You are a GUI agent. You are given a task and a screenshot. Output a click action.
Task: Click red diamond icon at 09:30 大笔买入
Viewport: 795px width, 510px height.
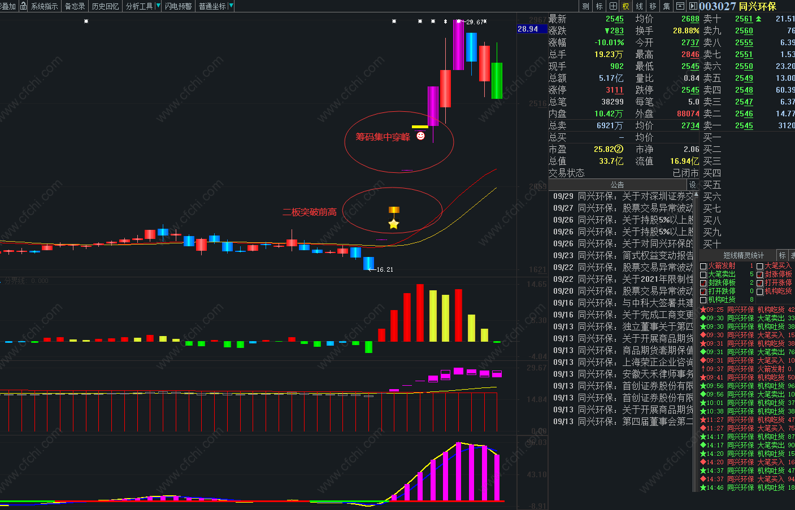703,335
